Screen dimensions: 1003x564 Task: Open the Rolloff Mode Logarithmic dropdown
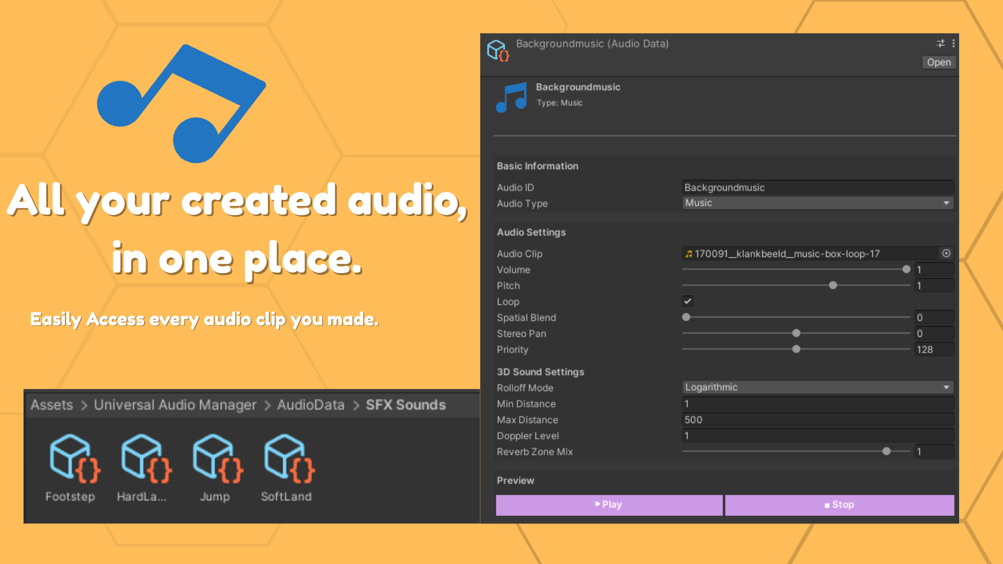click(x=818, y=387)
